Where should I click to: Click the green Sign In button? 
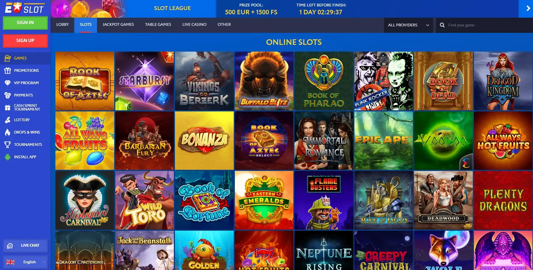click(x=25, y=23)
